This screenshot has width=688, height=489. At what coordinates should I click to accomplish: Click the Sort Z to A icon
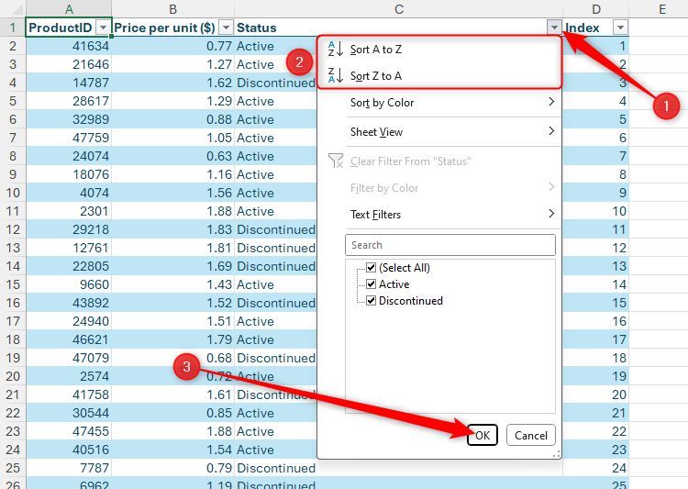point(335,75)
